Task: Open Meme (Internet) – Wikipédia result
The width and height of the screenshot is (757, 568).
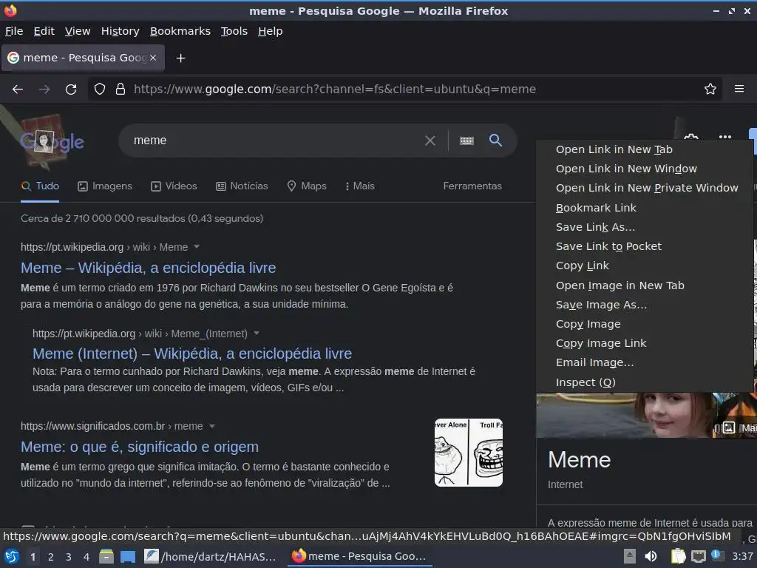Action: pos(192,354)
